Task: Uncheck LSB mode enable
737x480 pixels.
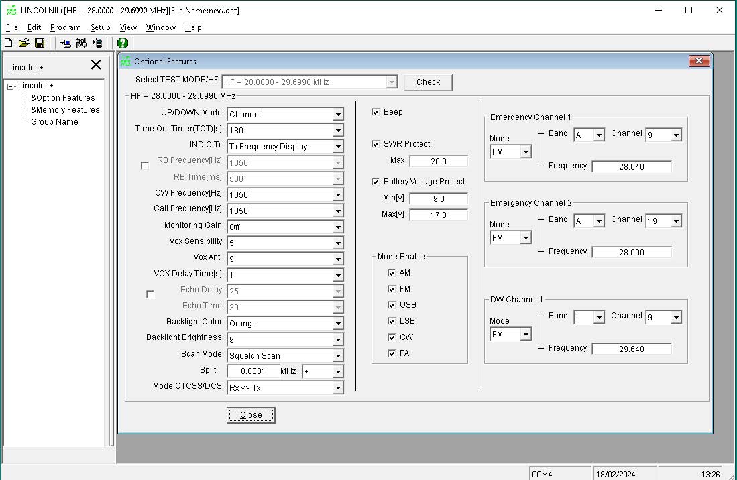Action: coord(392,321)
